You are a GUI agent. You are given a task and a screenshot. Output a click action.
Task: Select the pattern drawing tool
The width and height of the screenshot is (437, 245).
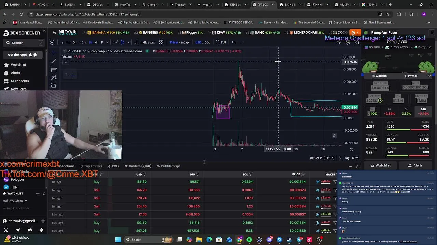pyautogui.click(x=54, y=77)
